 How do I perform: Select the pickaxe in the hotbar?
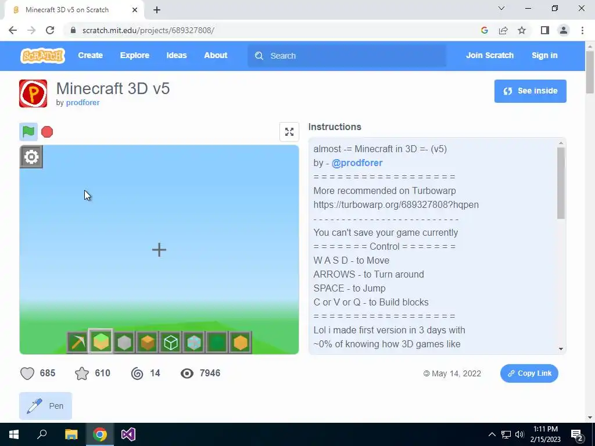[78, 343]
